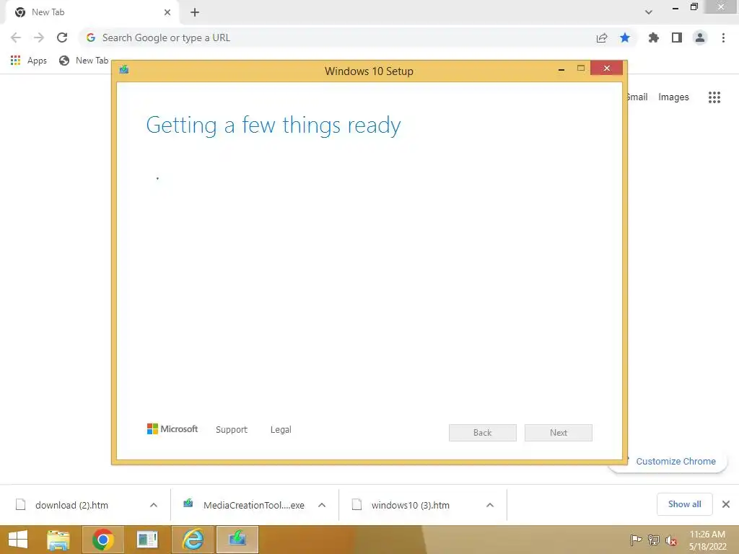The height and width of the screenshot is (554, 739).
Task: Open Chrome three-dot menu
Action: tap(723, 38)
